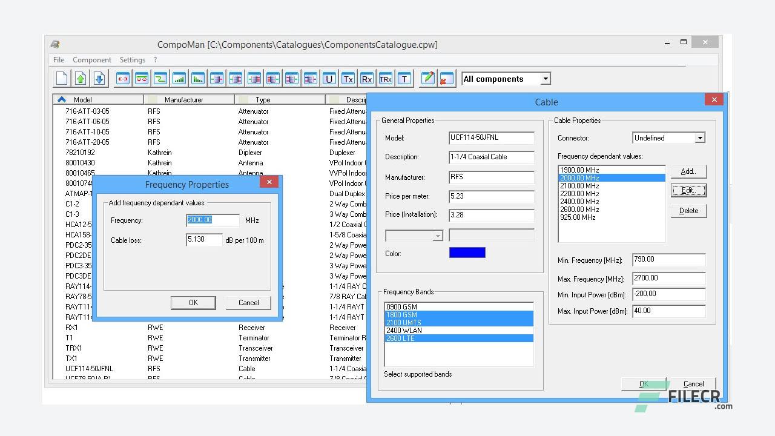Viewport: 775px width, 436px height.
Task: Click Cancel in the Cable dialog
Action: click(x=693, y=384)
